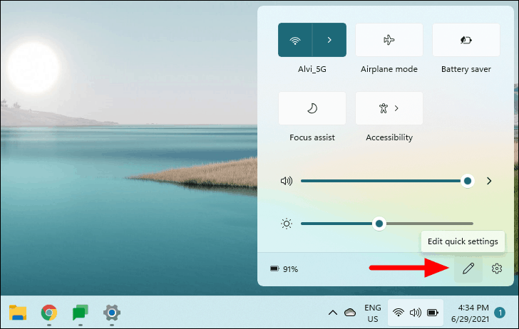Click the brightness sun icon
This screenshot has width=519, height=329.
tap(287, 224)
